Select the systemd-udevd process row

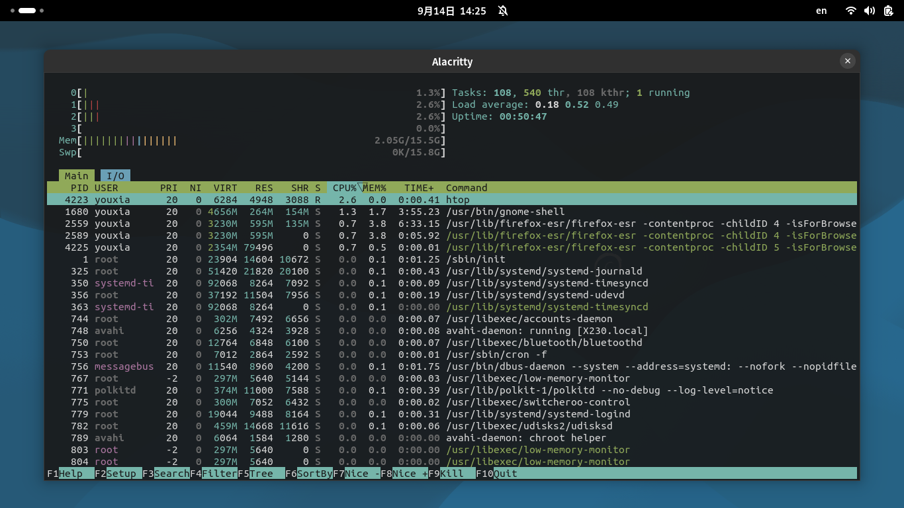(x=452, y=295)
